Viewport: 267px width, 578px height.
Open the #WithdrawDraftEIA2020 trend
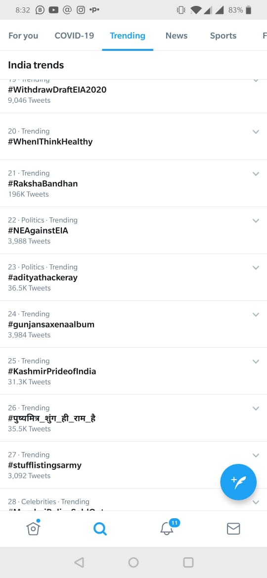[x=133, y=96]
